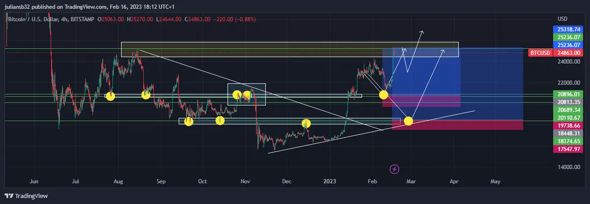Select the 25318.74 blue price label
590x204 pixels.
point(567,29)
